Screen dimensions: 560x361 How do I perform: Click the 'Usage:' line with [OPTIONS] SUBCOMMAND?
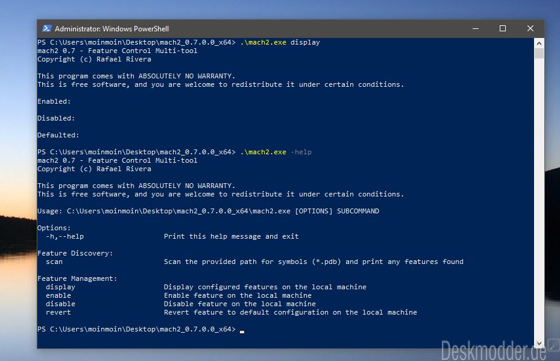click(x=208, y=211)
